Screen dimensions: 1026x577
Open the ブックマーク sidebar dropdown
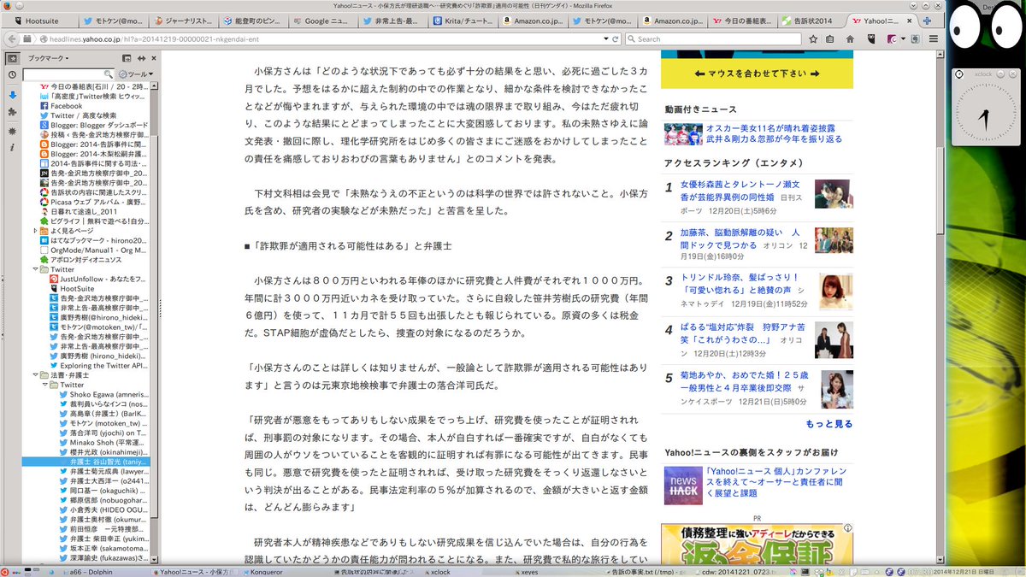click(50, 58)
